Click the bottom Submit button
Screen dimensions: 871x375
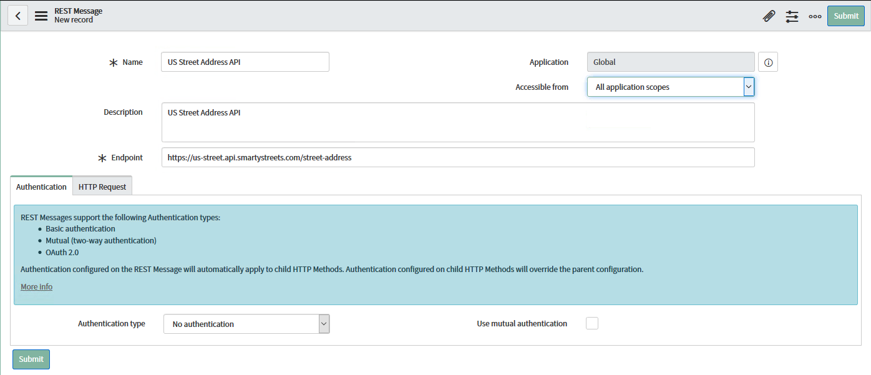point(31,359)
